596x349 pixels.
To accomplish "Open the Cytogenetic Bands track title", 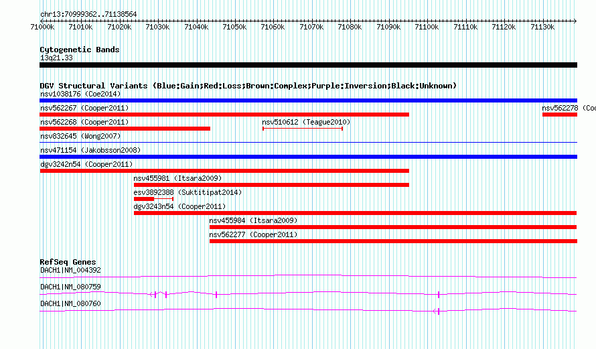I will [x=80, y=50].
